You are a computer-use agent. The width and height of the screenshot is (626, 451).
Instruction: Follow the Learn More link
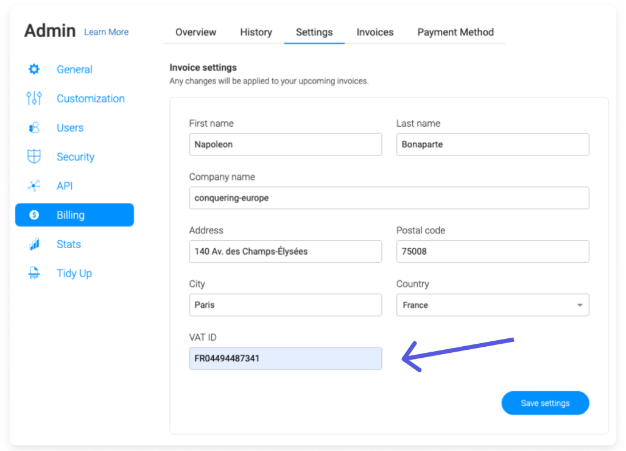106,32
